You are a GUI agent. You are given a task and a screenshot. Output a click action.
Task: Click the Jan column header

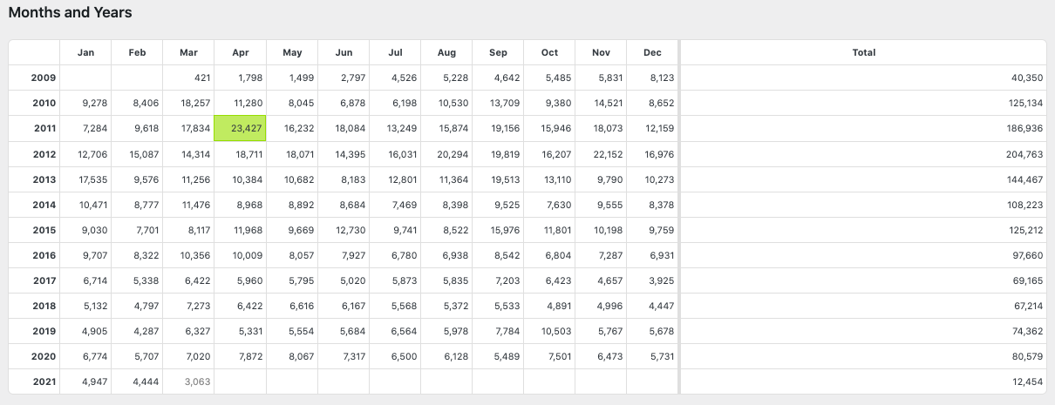[85, 52]
